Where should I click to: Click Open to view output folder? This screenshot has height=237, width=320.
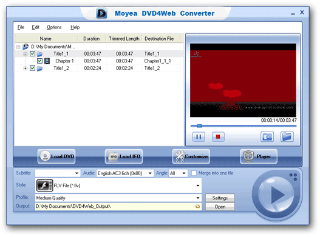pos(220,207)
